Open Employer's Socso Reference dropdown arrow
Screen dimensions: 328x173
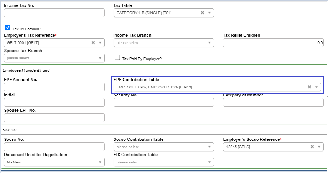319,147
